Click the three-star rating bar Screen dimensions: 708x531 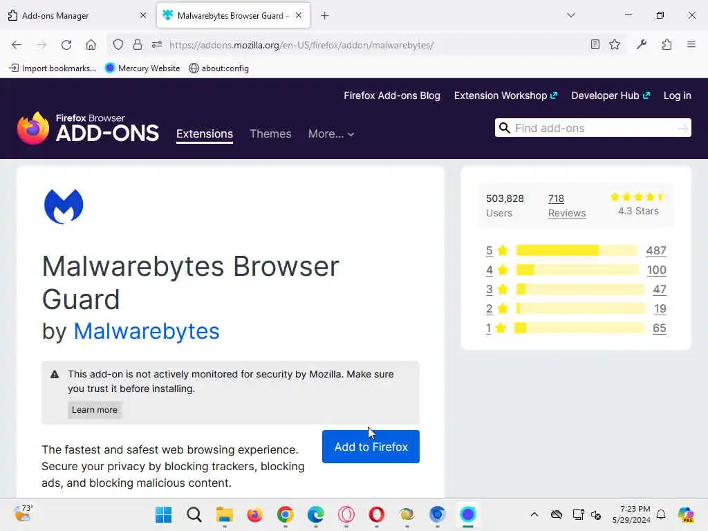[x=580, y=289]
